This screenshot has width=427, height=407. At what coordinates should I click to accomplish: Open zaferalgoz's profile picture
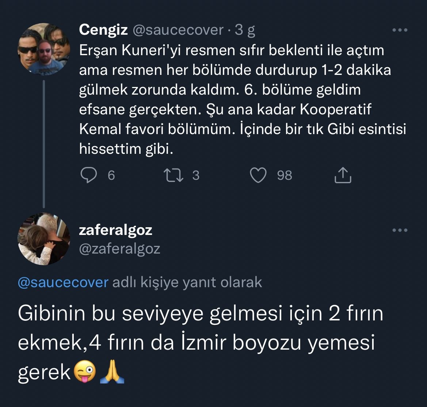(44, 239)
